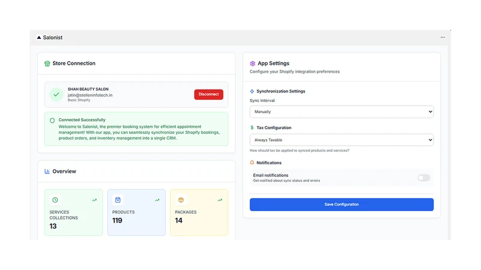
Task: Open the Sync Interval Manually dropdown
Action: coord(342,112)
